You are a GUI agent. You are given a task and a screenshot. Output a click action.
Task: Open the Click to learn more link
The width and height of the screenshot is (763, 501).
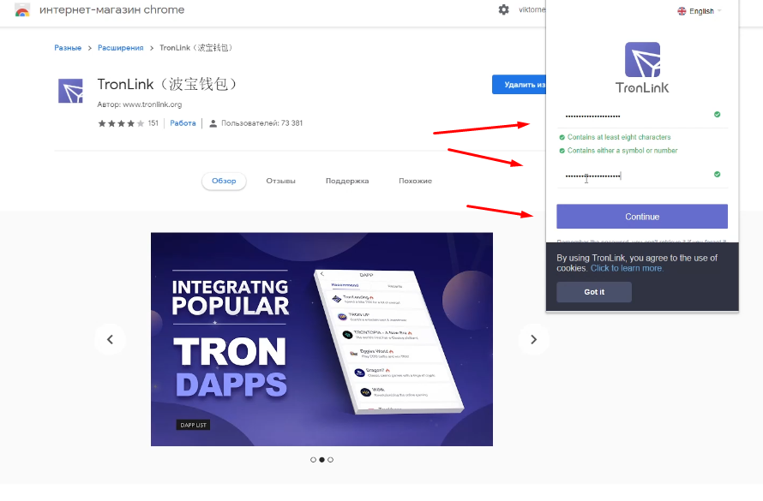pyautogui.click(x=627, y=268)
